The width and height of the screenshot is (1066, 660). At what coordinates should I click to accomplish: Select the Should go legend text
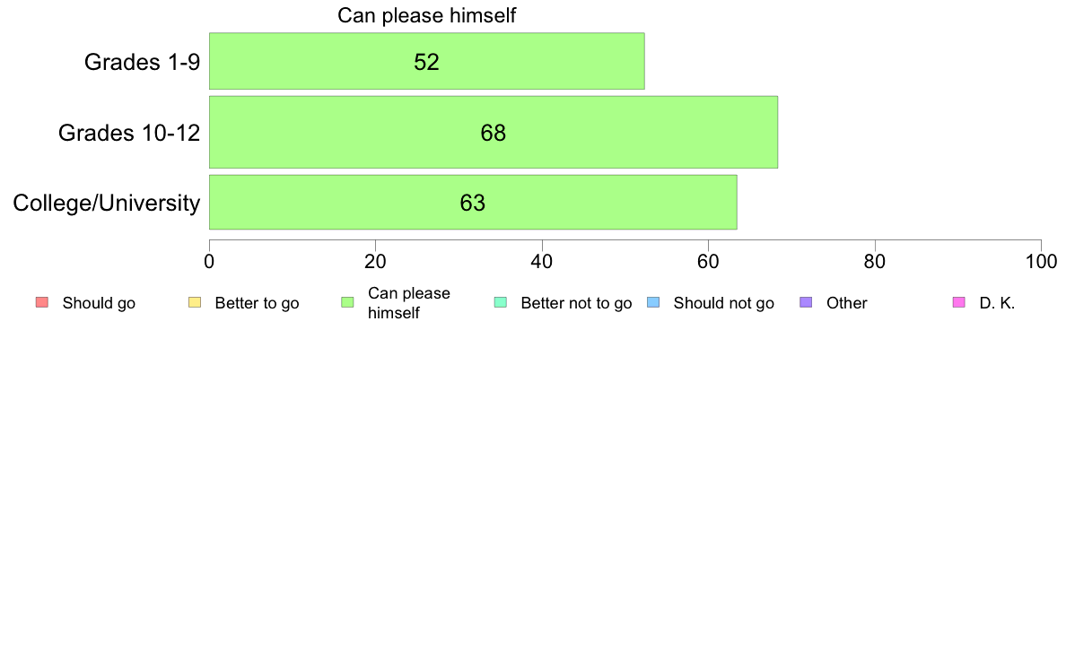(99, 303)
